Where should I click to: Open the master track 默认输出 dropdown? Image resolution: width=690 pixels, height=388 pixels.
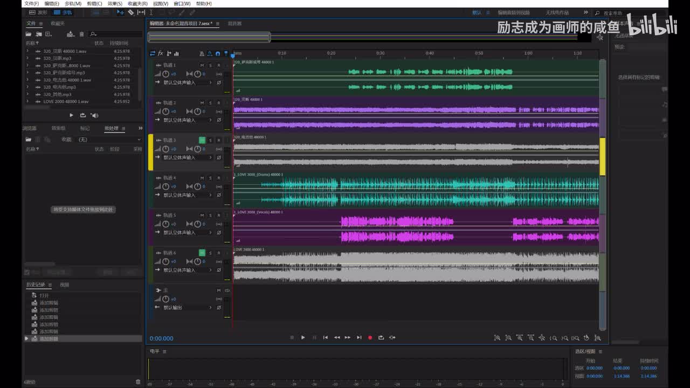coord(183,307)
